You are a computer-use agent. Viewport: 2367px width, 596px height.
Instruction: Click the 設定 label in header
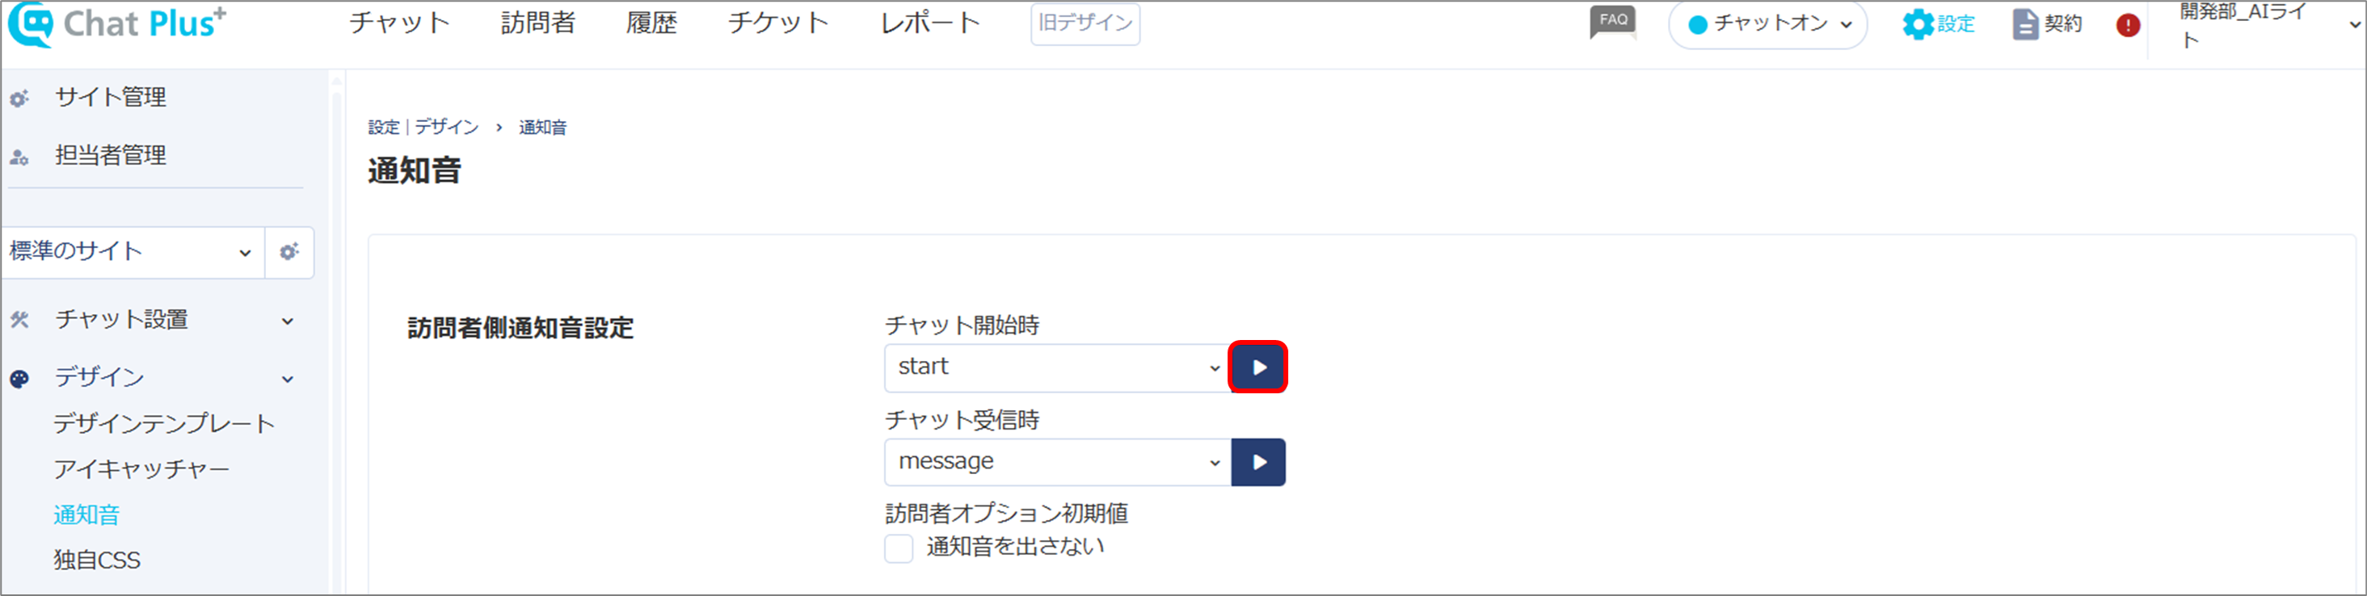(x=1956, y=24)
